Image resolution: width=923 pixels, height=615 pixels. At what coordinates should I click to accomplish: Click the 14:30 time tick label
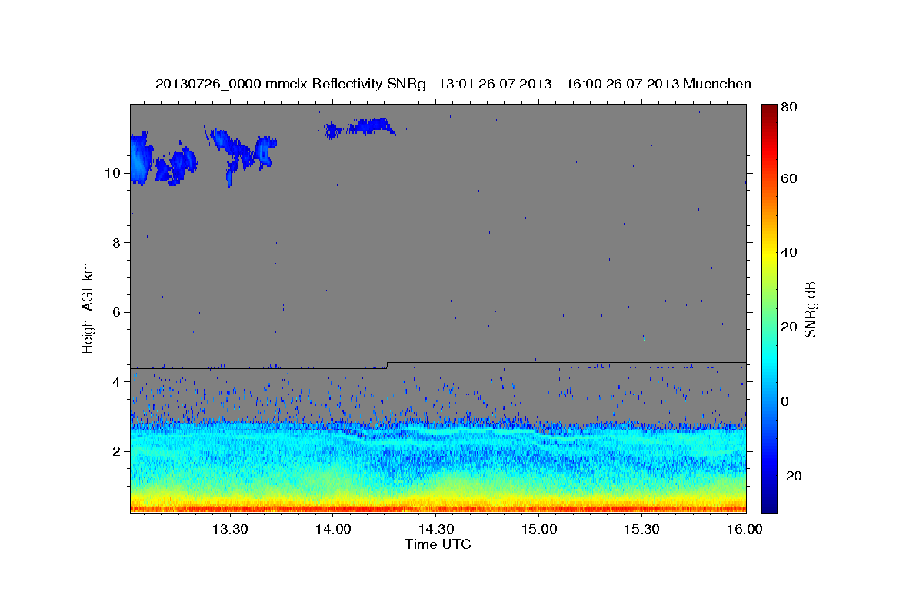pyautogui.click(x=436, y=530)
